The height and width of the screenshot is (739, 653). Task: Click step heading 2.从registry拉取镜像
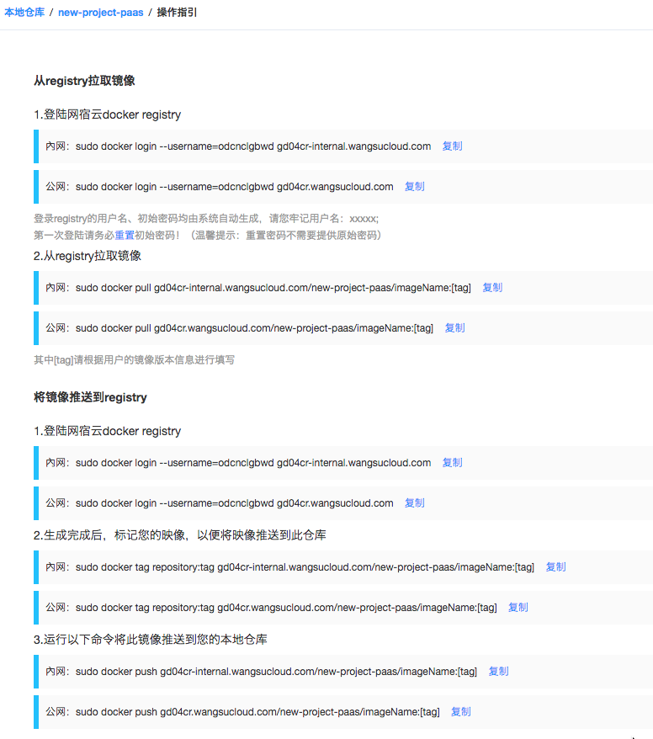click(x=88, y=256)
